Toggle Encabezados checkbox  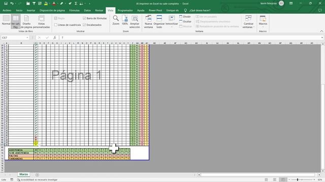point(84,25)
